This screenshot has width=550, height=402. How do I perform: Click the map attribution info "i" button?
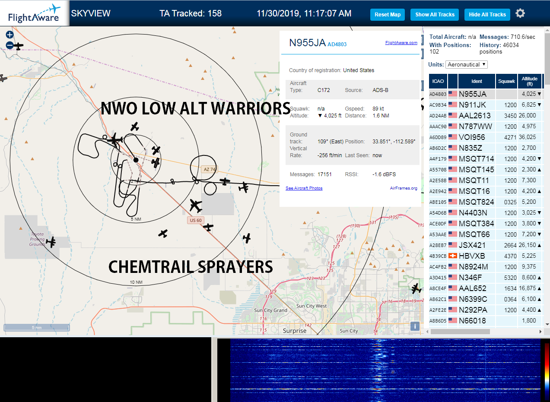[x=414, y=326]
